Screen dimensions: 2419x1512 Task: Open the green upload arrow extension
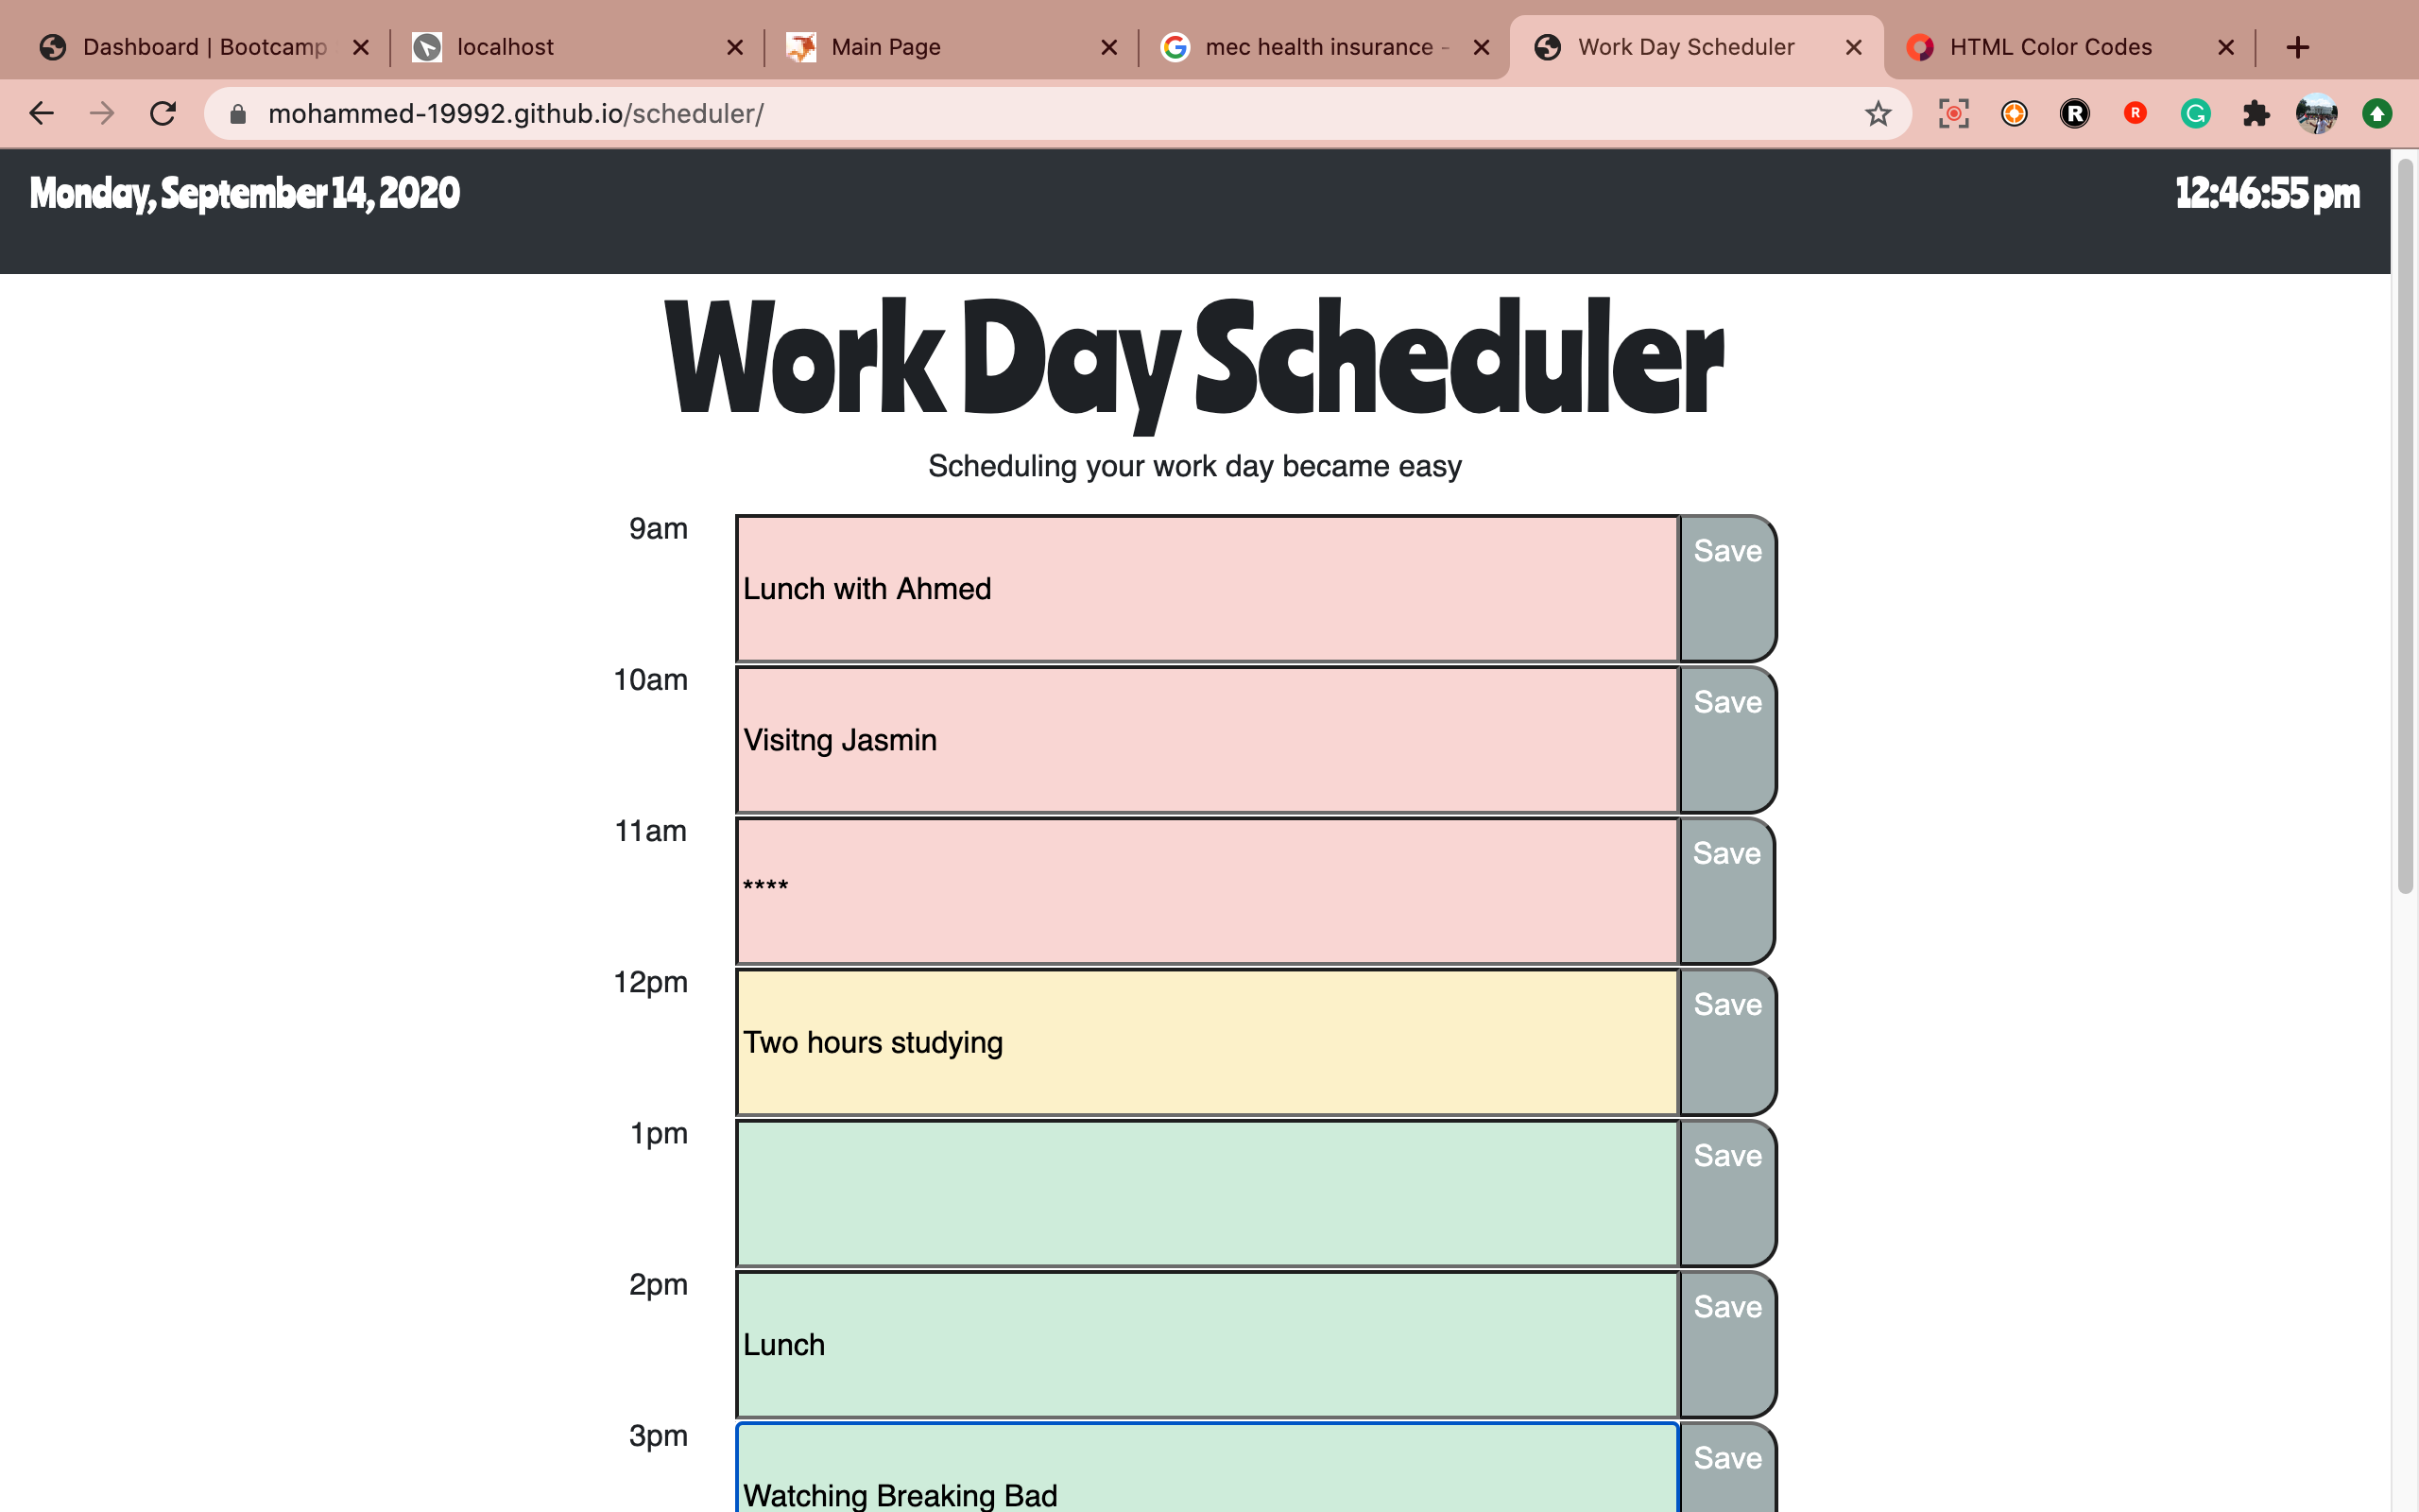(x=2377, y=113)
